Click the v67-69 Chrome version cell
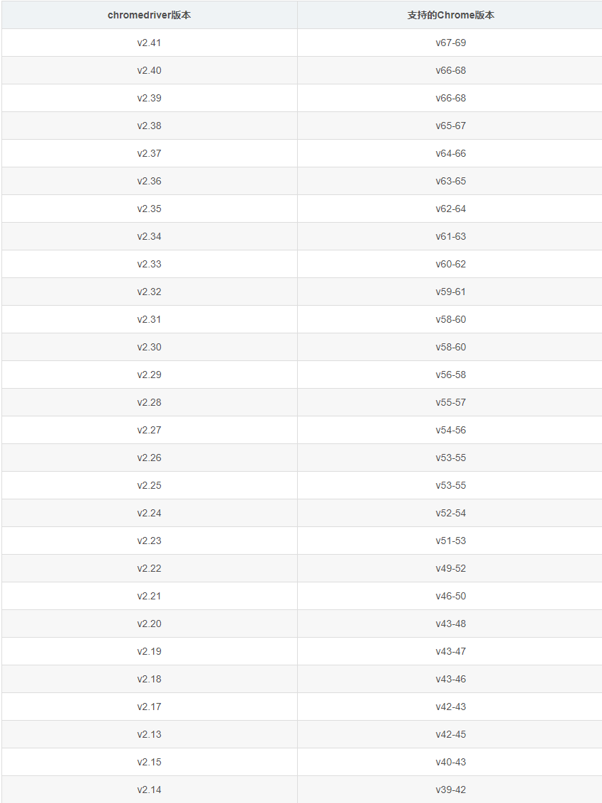Screen dimensions: 602x803 450,43
